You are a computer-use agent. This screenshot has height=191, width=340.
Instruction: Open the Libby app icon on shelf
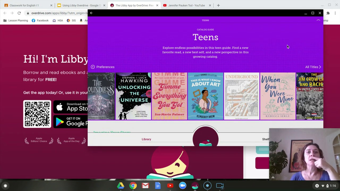pyautogui.click(x=195, y=186)
